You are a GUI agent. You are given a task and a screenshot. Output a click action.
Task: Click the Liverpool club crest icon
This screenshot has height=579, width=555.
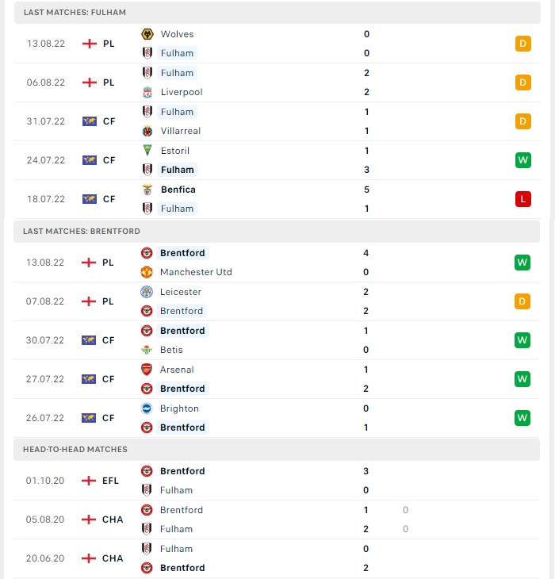click(147, 92)
